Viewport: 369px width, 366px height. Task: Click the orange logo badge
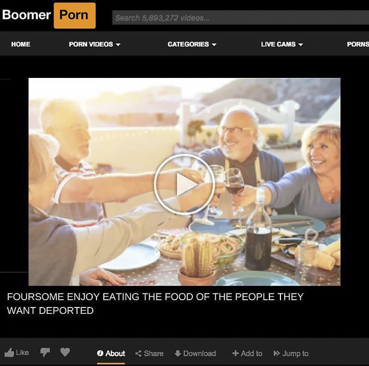pos(75,15)
